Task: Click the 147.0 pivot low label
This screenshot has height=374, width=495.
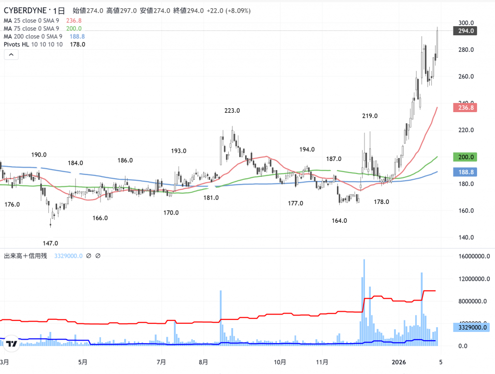Action: coord(50,243)
